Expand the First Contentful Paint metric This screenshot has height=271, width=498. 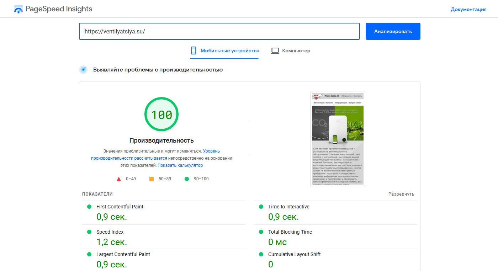tap(120, 207)
